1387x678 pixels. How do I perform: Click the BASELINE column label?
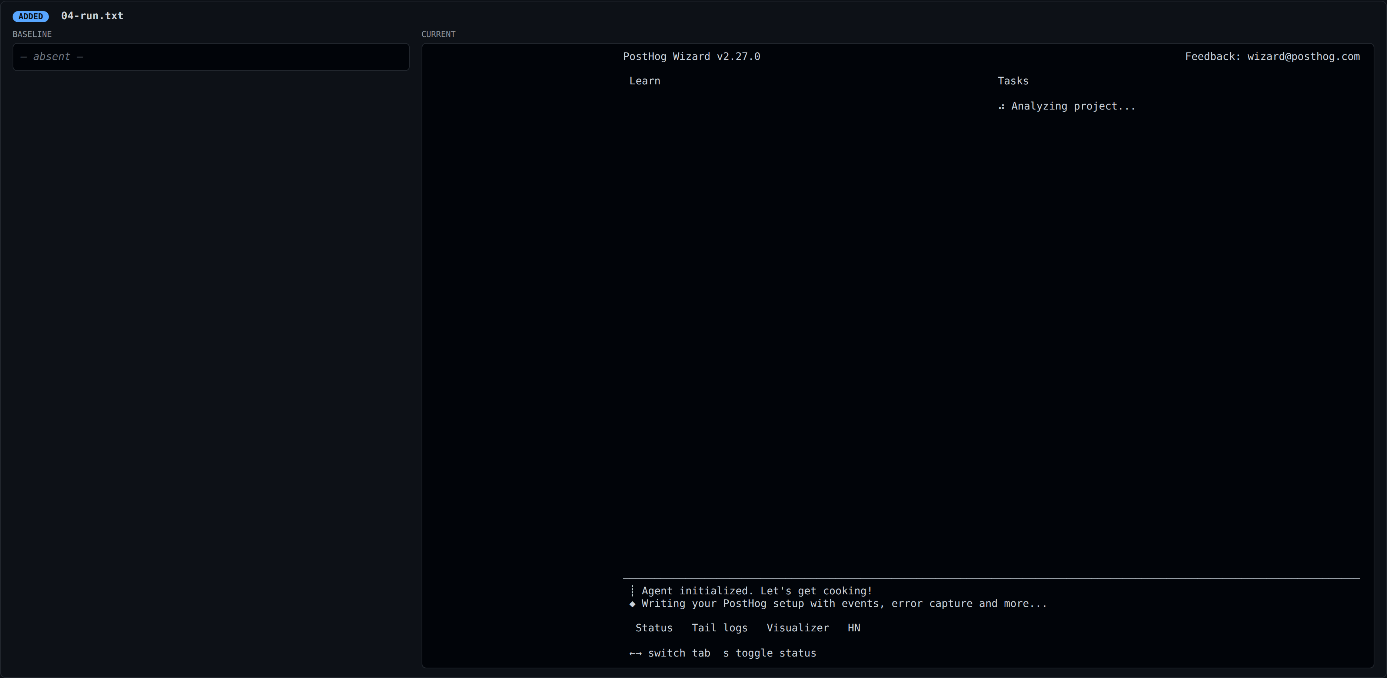tap(32, 34)
